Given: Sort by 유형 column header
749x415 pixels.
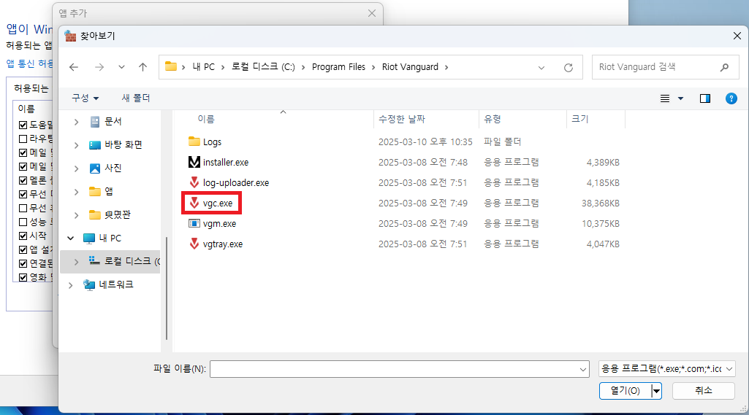Looking at the screenshot, I should pos(492,119).
